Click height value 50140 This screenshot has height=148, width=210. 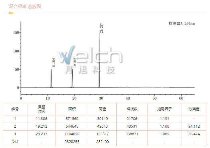coord(102,119)
